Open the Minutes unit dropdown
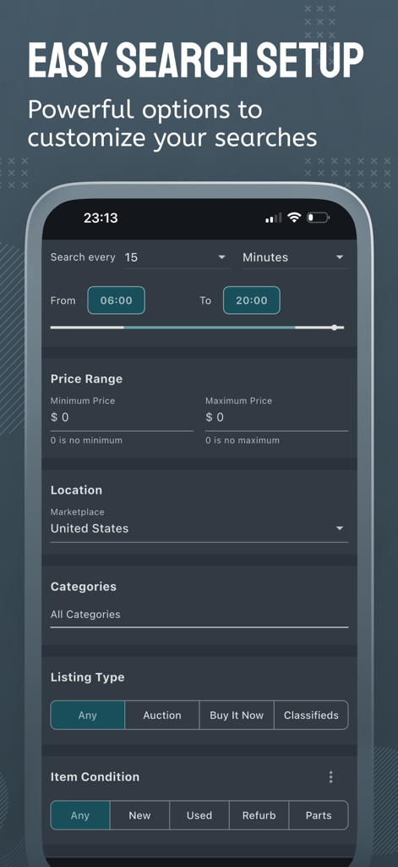 click(295, 257)
